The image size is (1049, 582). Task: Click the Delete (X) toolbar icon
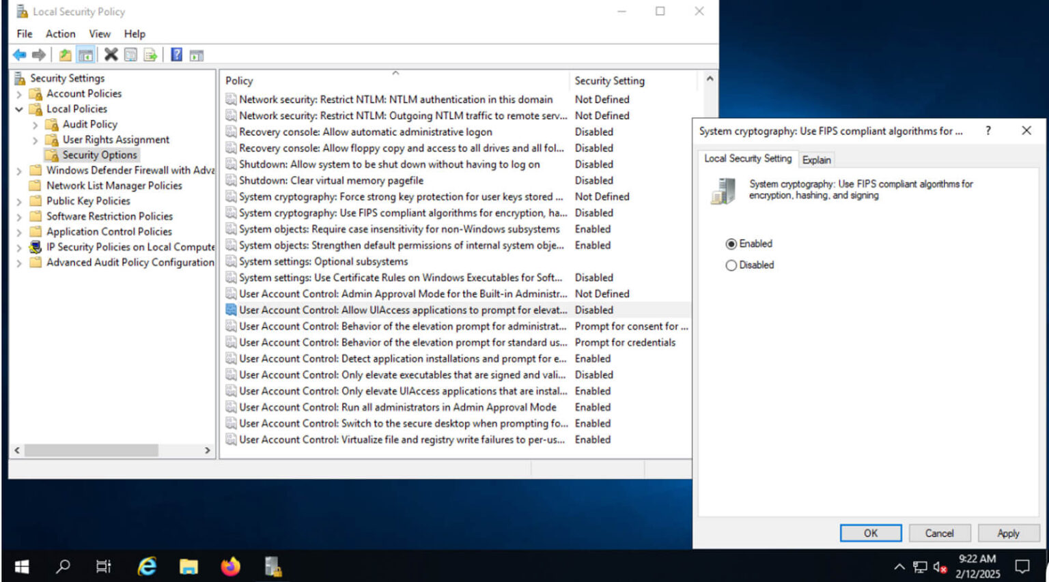(110, 55)
